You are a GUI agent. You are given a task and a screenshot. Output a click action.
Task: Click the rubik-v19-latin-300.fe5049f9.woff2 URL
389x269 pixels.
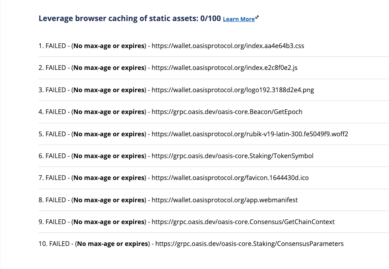tap(250, 134)
